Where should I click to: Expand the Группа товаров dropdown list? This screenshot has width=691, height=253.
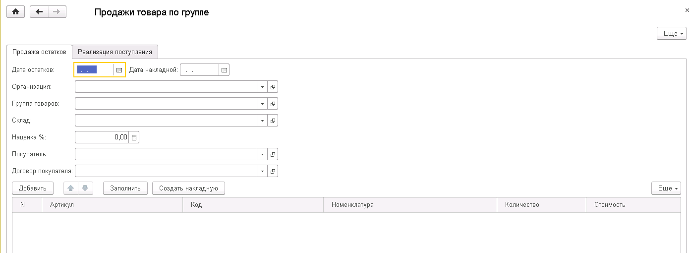click(x=262, y=104)
